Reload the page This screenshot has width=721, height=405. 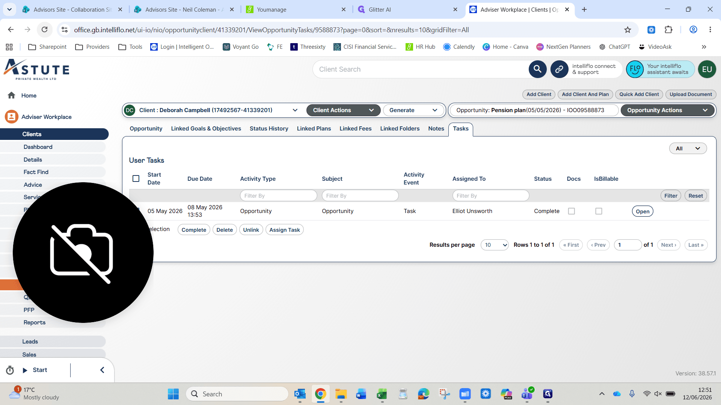44,30
